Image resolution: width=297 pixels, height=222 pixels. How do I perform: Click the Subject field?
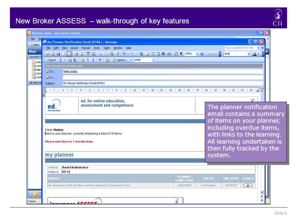tap(163, 83)
